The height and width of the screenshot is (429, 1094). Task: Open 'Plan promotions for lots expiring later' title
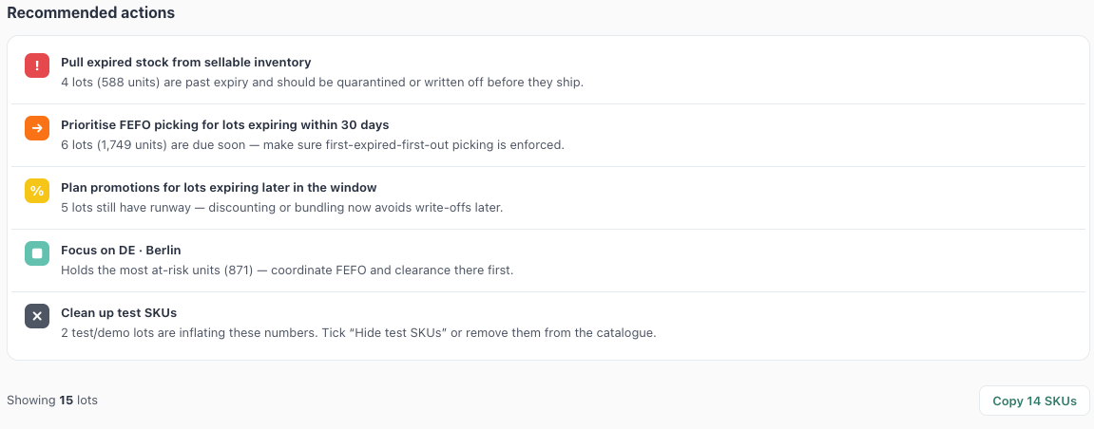pos(219,188)
